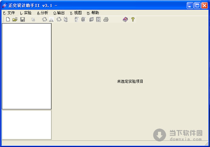Click the small grayed icon right of floppy disk
210x147 pixels.
[x=33, y=20]
